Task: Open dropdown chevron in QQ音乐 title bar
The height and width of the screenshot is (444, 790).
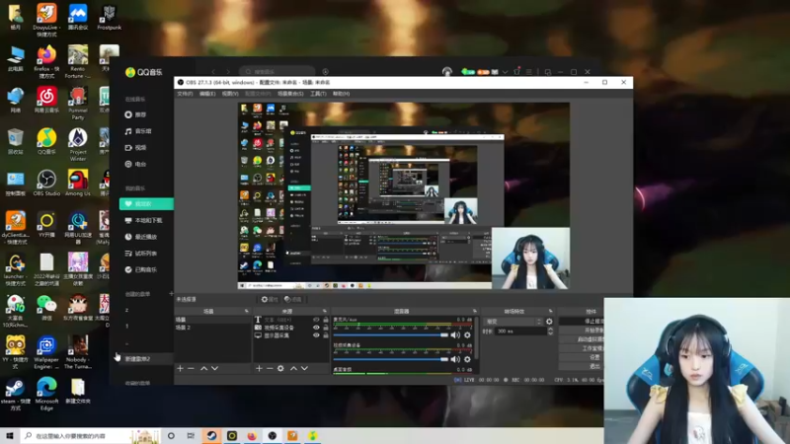Action: (505, 72)
